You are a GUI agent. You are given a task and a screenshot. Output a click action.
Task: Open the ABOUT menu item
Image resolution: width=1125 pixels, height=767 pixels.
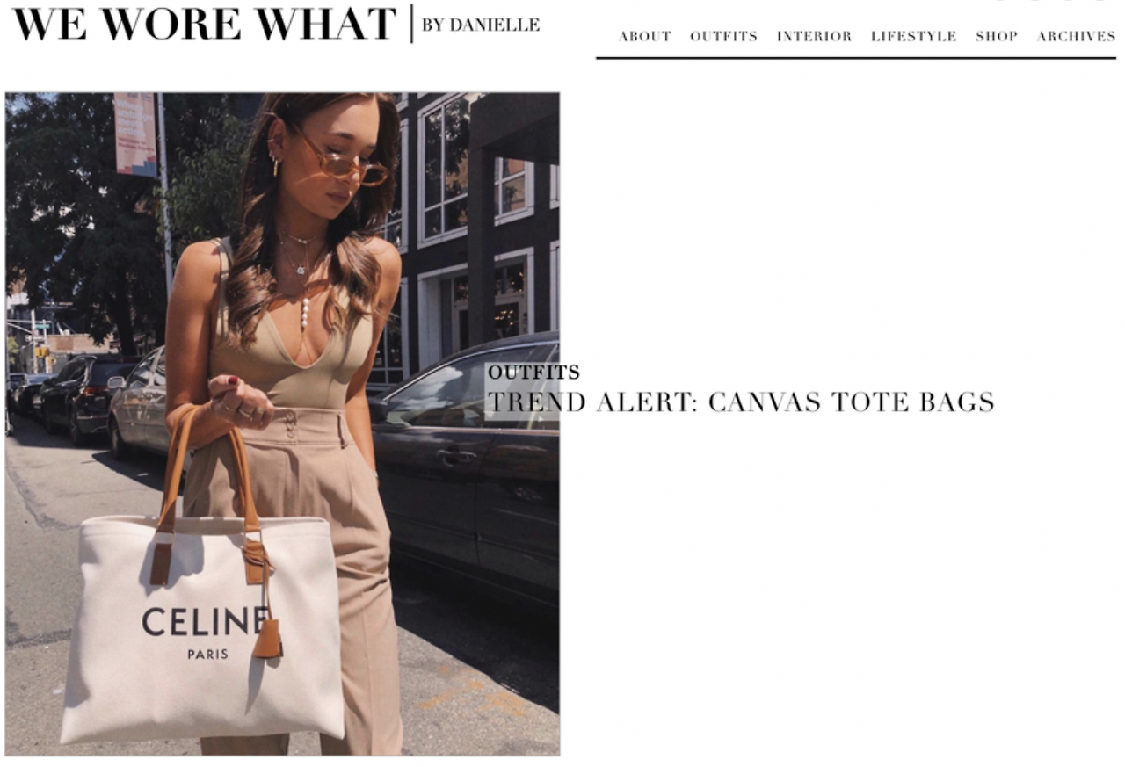click(x=644, y=36)
